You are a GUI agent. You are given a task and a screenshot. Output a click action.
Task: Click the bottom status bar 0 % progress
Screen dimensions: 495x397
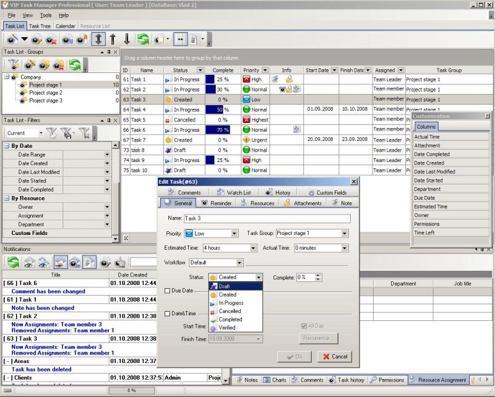click(132, 391)
